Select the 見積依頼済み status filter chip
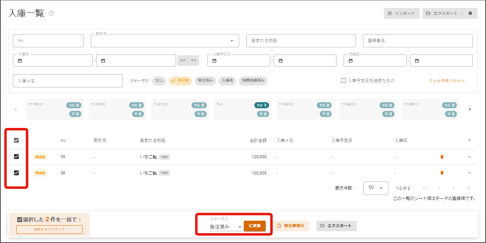 click(253, 81)
